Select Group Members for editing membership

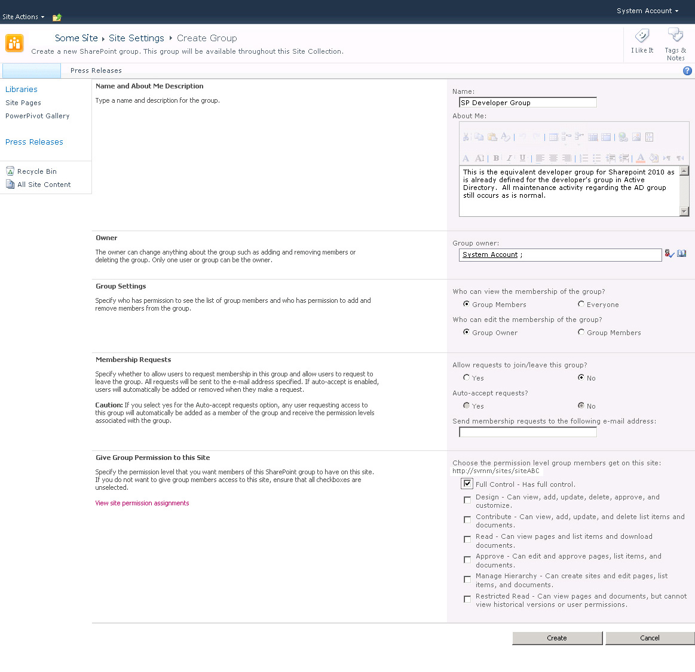(x=581, y=332)
